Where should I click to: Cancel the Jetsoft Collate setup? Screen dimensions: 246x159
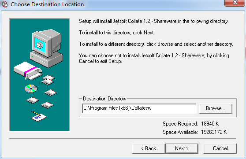(220, 148)
